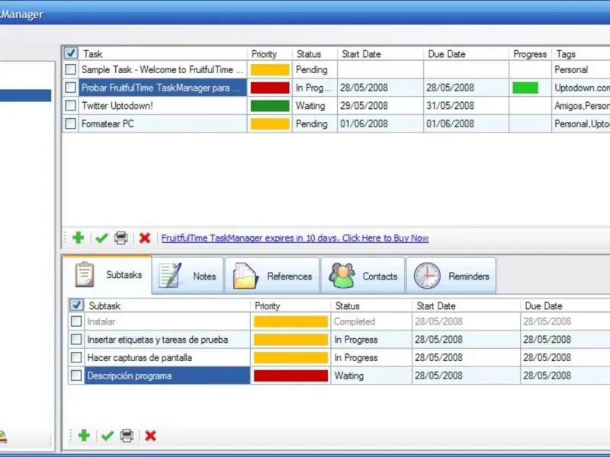Viewport: 610px width, 457px height.
Task: Click the yellow priority swatch of Instalar subtask
Action: [x=291, y=321]
